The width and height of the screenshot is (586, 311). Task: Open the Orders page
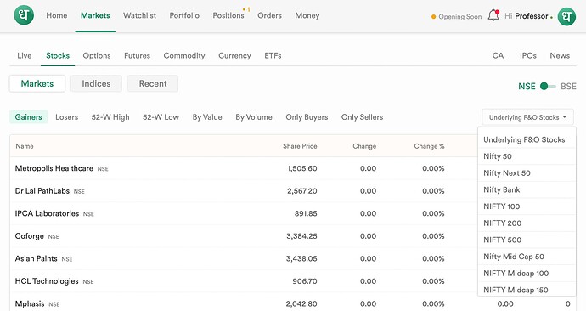click(x=269, y=15)
